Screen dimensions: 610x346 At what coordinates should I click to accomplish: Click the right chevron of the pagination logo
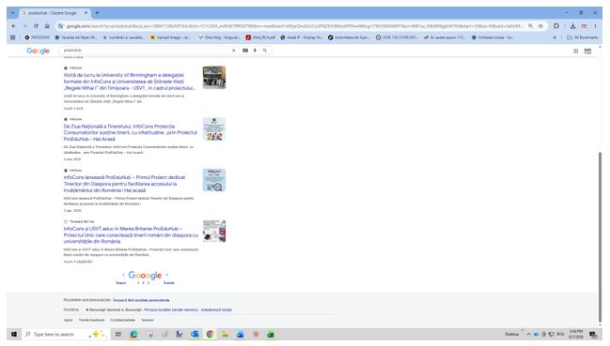tap(167, 275)
